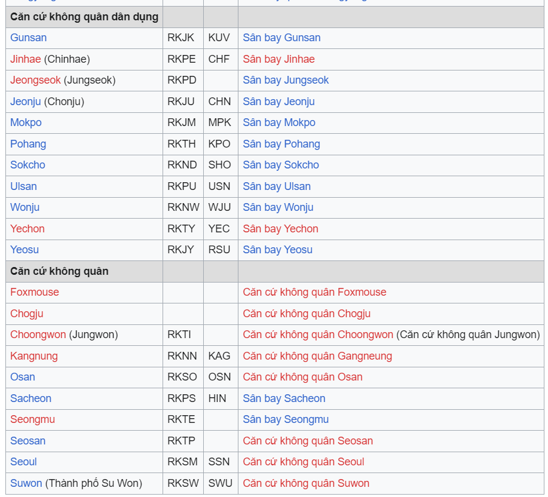Click the red Jinhae link
This screenshot has height=497, width=548.
pos(26,59)
